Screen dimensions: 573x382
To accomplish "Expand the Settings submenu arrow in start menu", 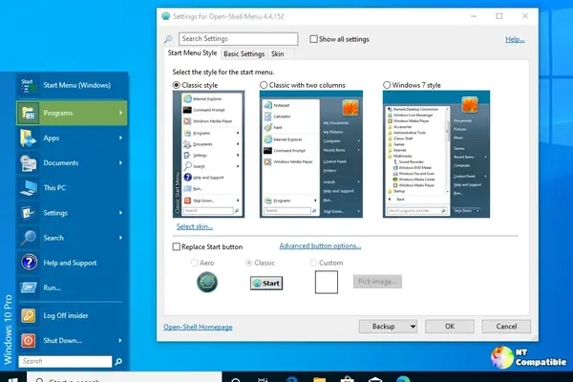I will (120, 213).
